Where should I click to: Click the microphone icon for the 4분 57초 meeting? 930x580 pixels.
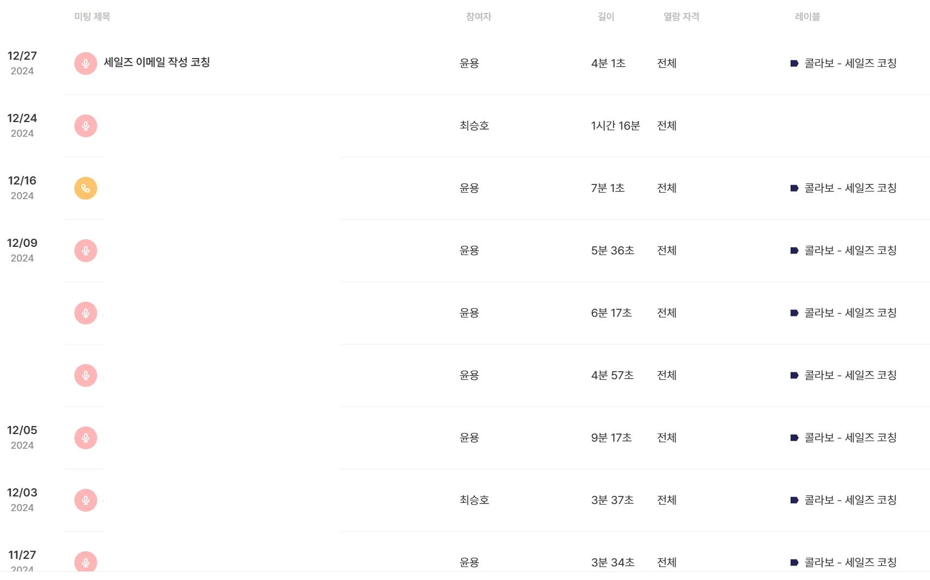tap(86, 375)
